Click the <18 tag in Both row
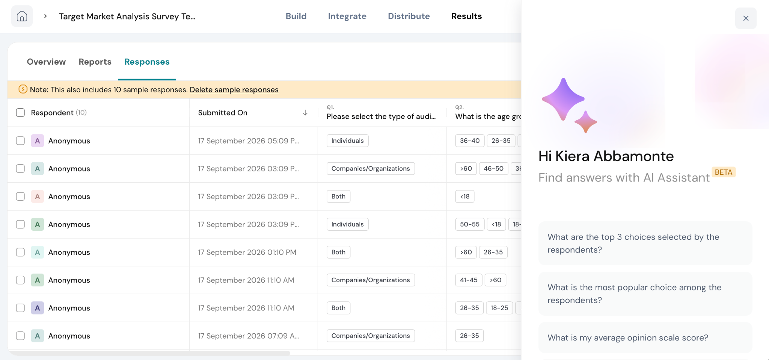The width and height of the screenshot is (769, 360). point(464,196)
